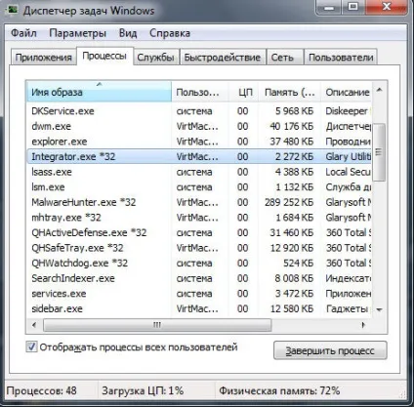Screen dimensions: 414x407
Task: Select the QHWatchdog.exe *32 process
Action: 198,263
